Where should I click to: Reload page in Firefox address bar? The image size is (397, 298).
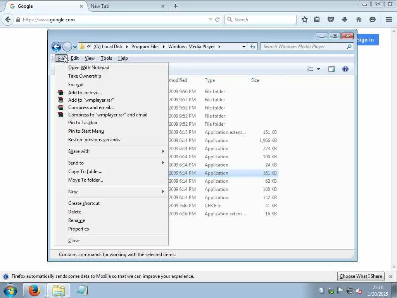(217, 19)
